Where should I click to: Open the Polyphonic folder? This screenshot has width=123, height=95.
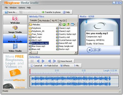point(35,28)
